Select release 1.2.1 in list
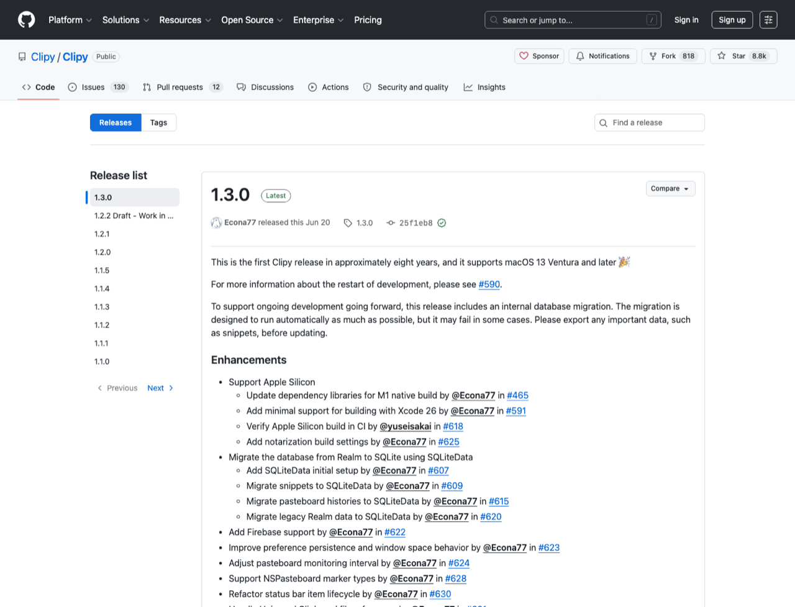Screen dimensions: 795x607 [x=135, y=234]
